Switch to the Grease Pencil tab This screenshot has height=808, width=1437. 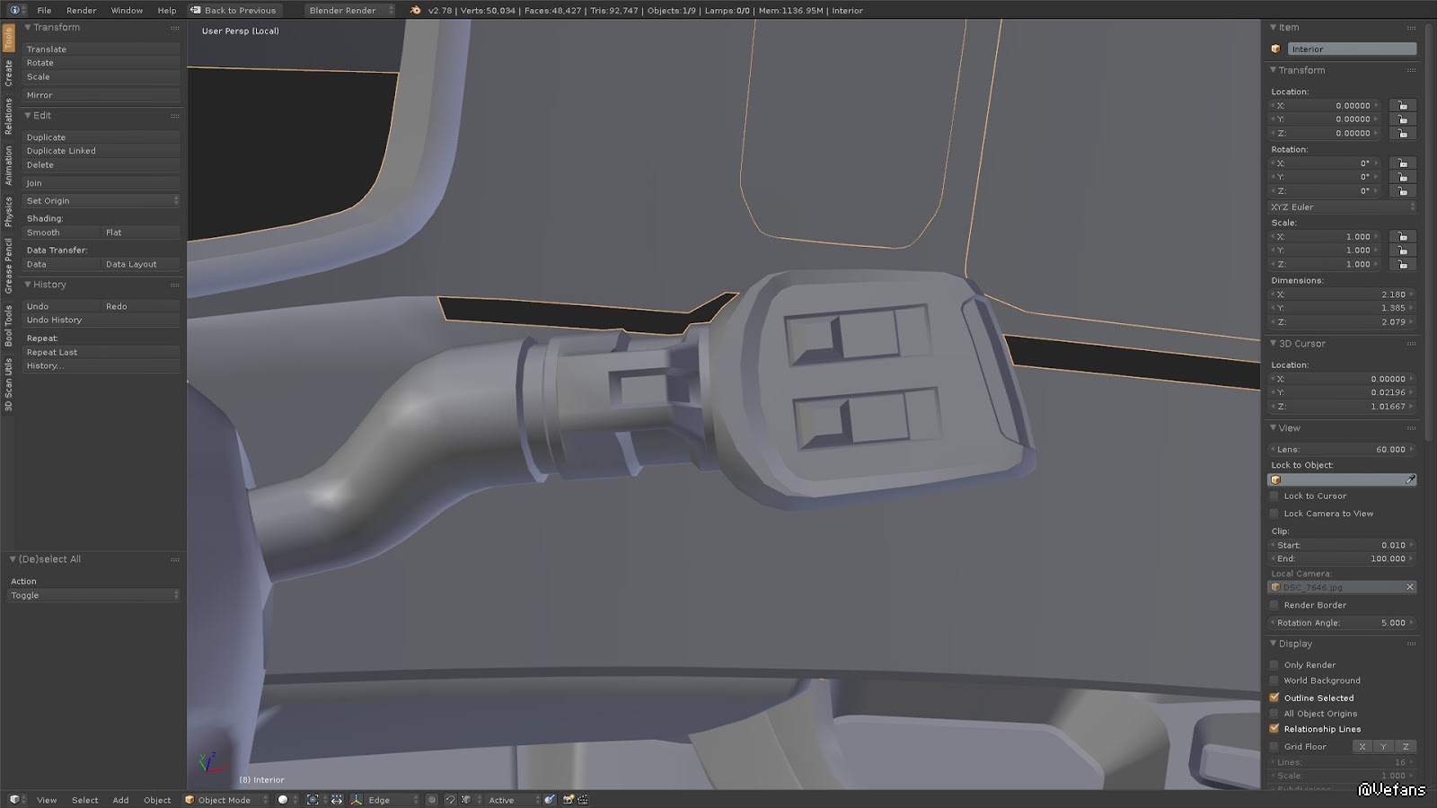[x=8, y=266]
